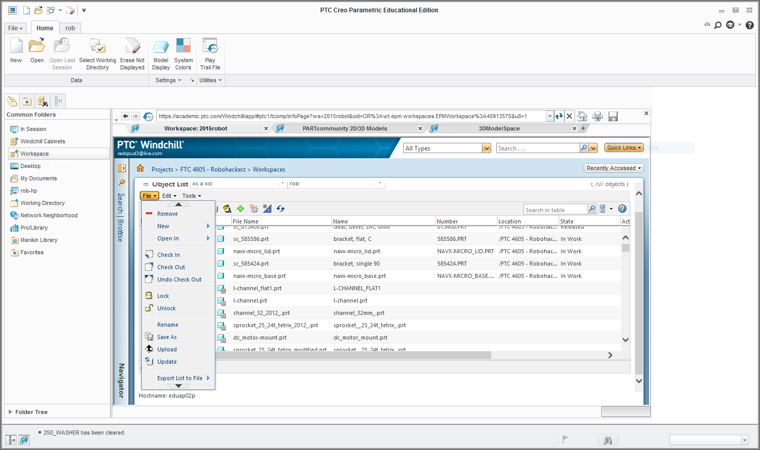Open the Utilities group dropdown
The image size is (760, 450).
(211, 80)
